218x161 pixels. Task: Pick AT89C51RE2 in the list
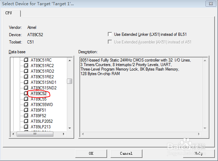pyautogui.click(x=42, y=77)
